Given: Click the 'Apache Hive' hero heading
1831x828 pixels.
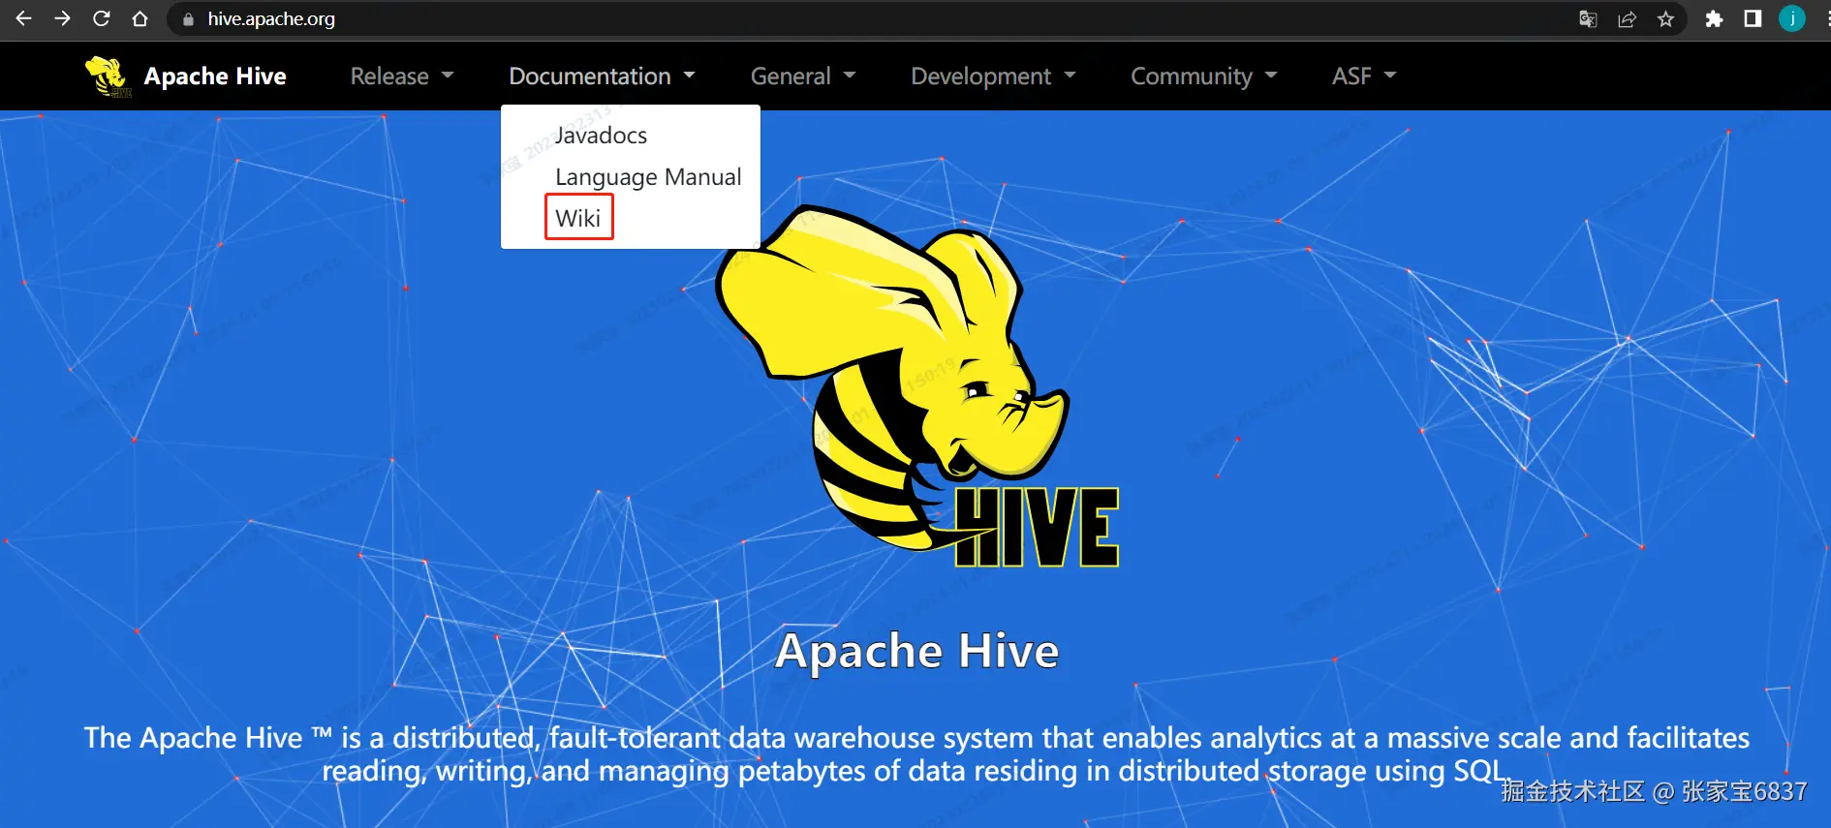Looking at the screenshot, I should pos(916,651).
